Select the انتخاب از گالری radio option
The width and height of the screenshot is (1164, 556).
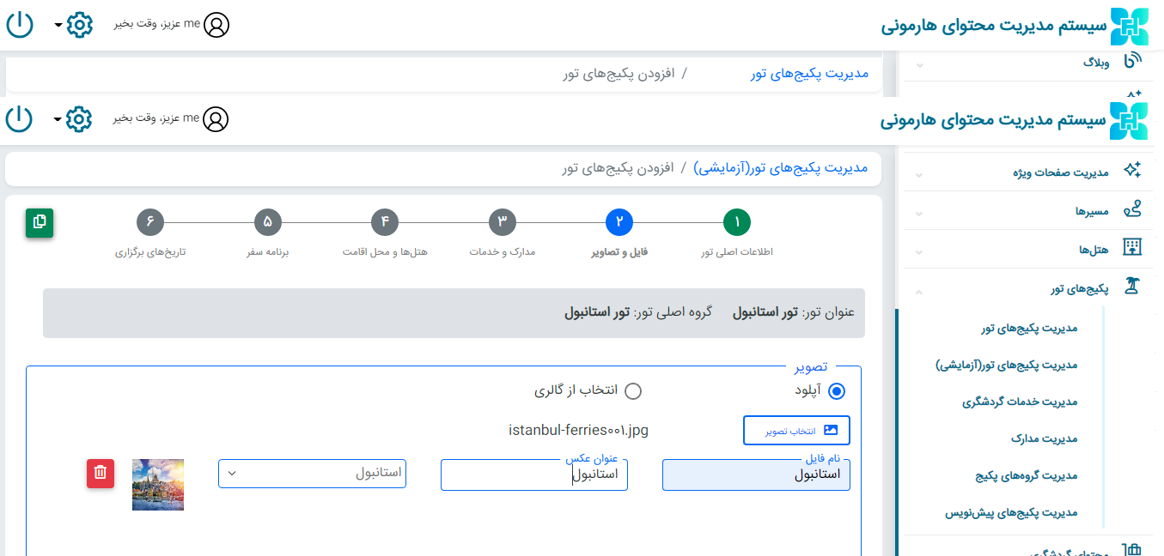(633, 391)
